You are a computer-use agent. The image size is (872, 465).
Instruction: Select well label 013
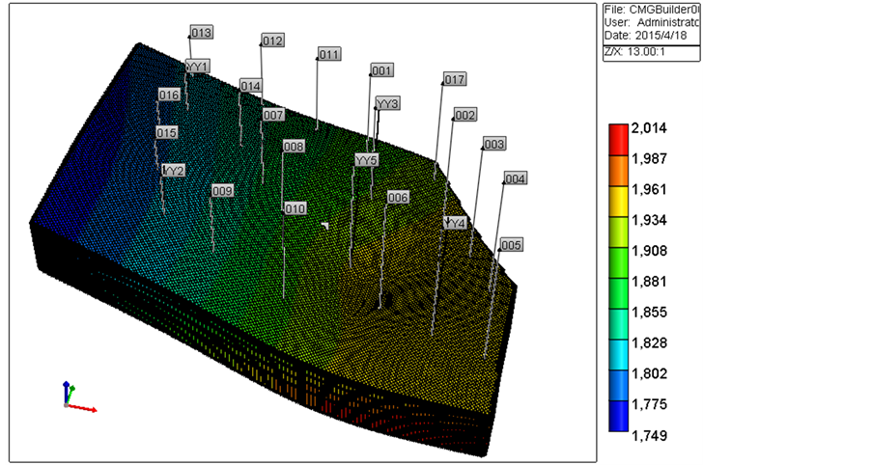(x=201, y=33)
